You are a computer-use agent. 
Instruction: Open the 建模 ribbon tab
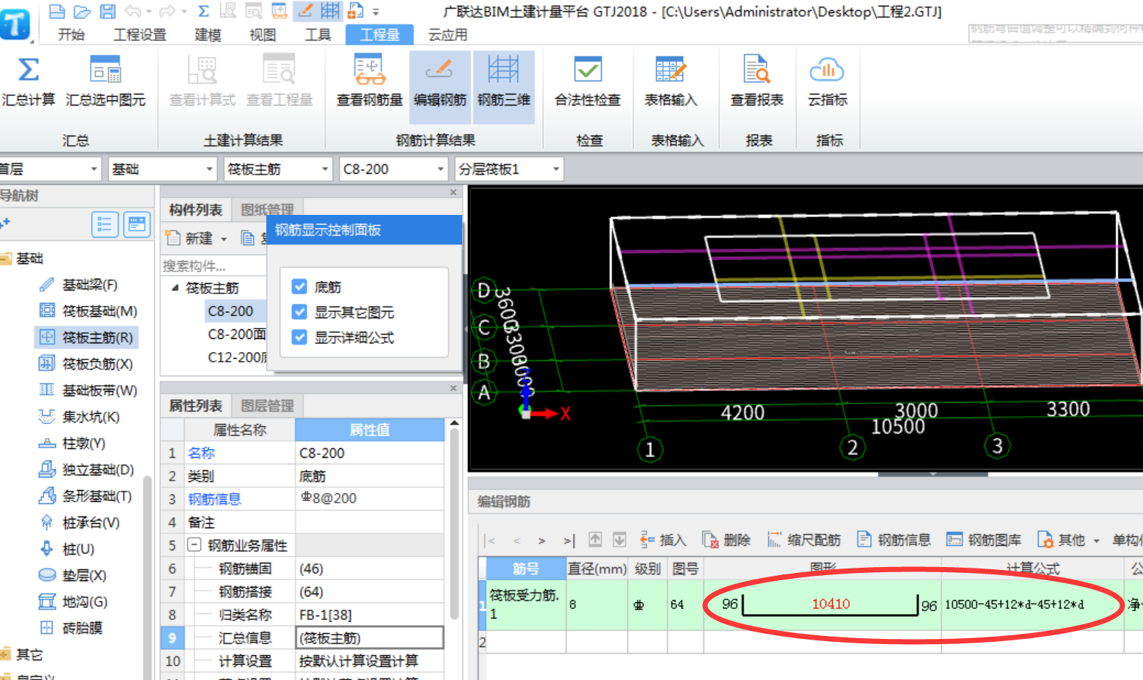click(x=208, y=34)
